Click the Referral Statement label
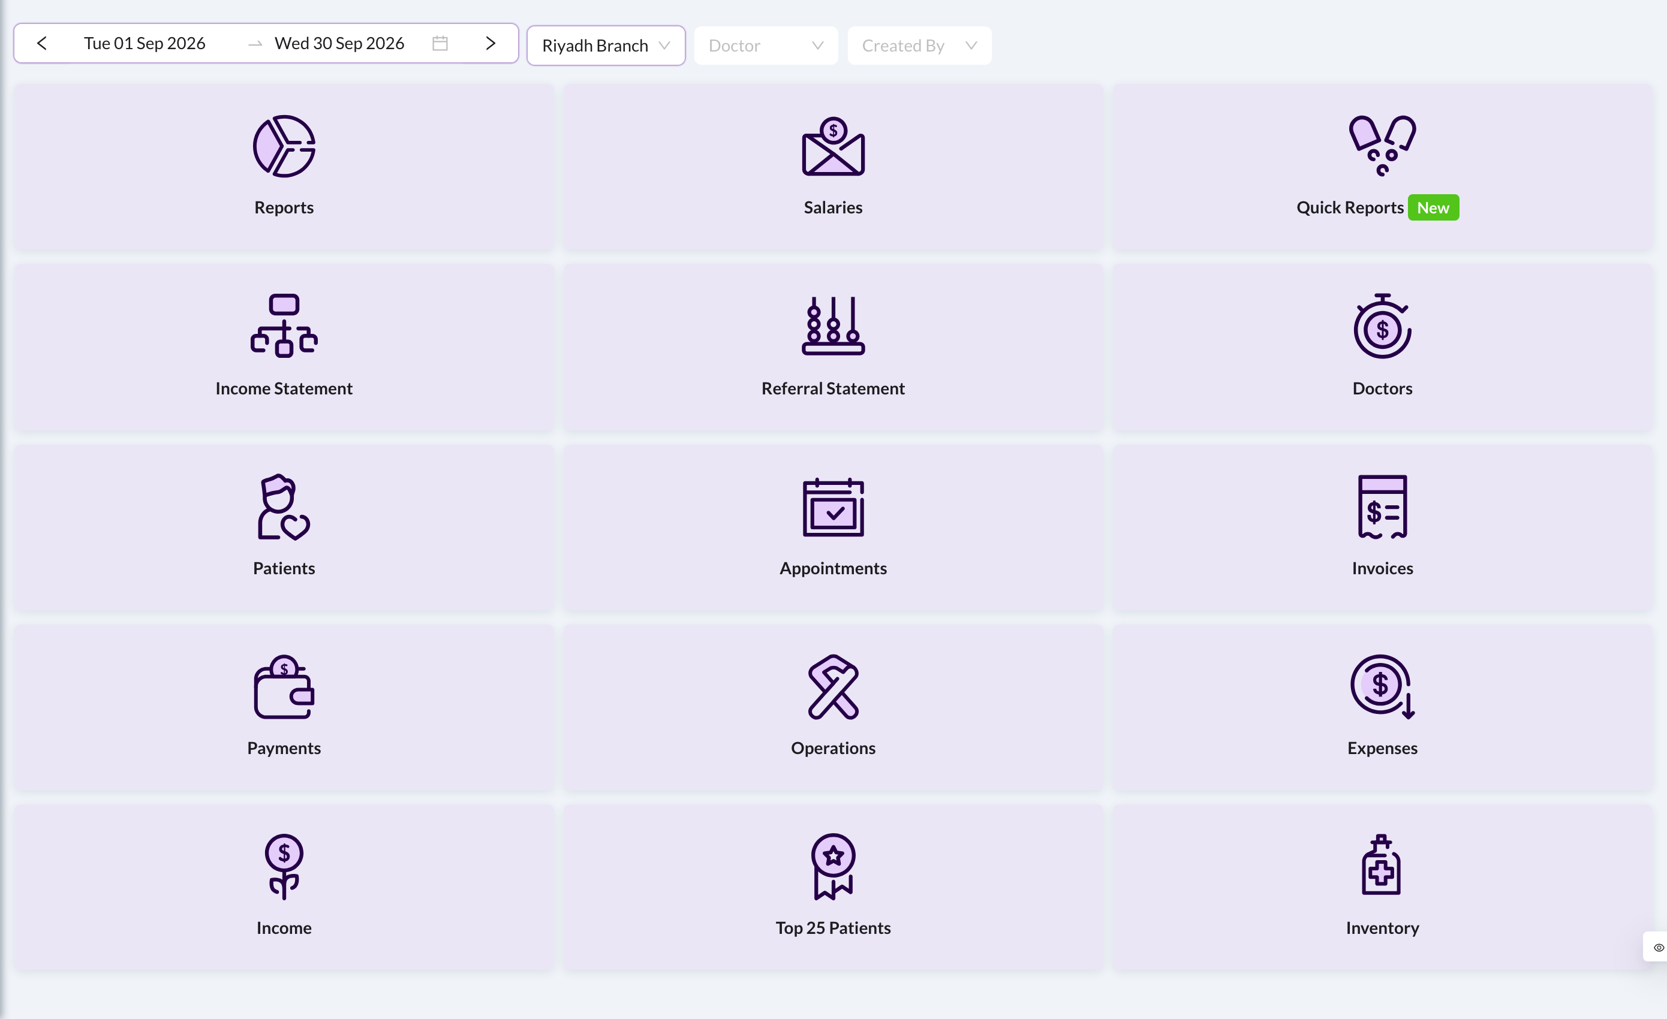Viewport: 1667px width, 1019px height. (833, 389)
